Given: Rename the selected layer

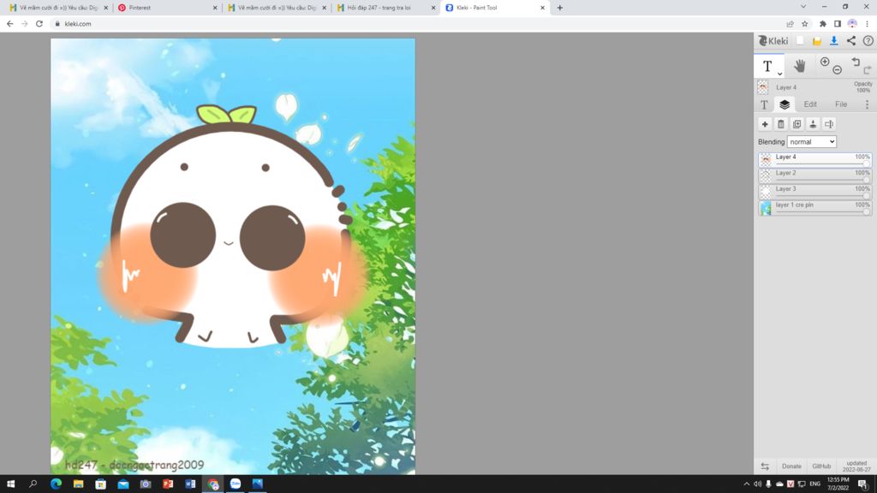Looking at the screenshot, I should [x=829, y=124].
